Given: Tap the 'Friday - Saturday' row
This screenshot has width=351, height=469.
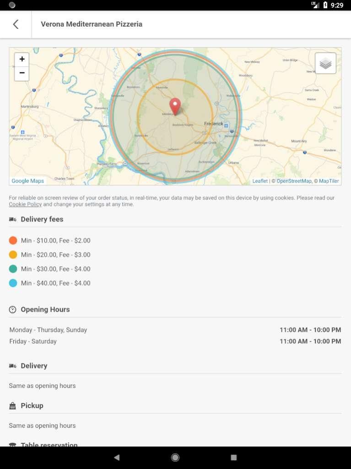Looking at the screenshot, I should [x=175, y=341].
